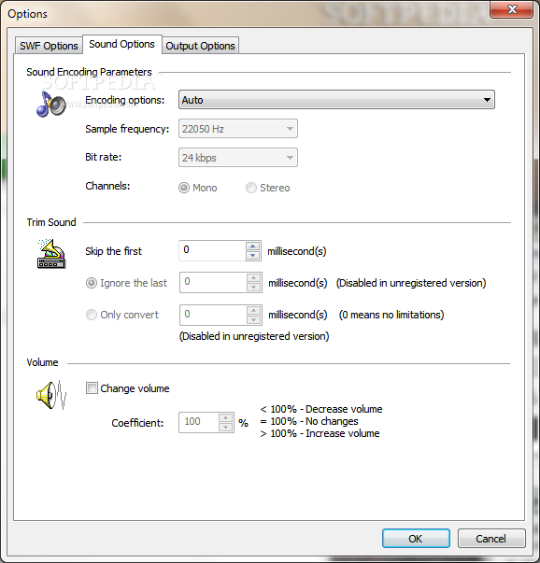This screenshot has width=540, height=563.
Task: Expand the Sample frequency combo box
Action: 238,129
